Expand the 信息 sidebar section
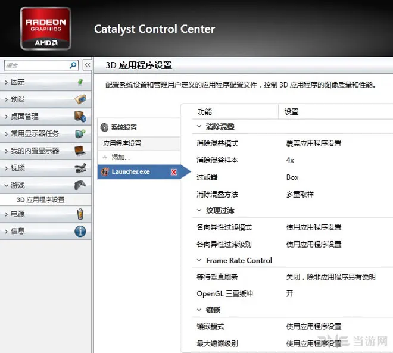Image resolution: width=393 pixels, height=353 pixels. [x=7, y=231]
